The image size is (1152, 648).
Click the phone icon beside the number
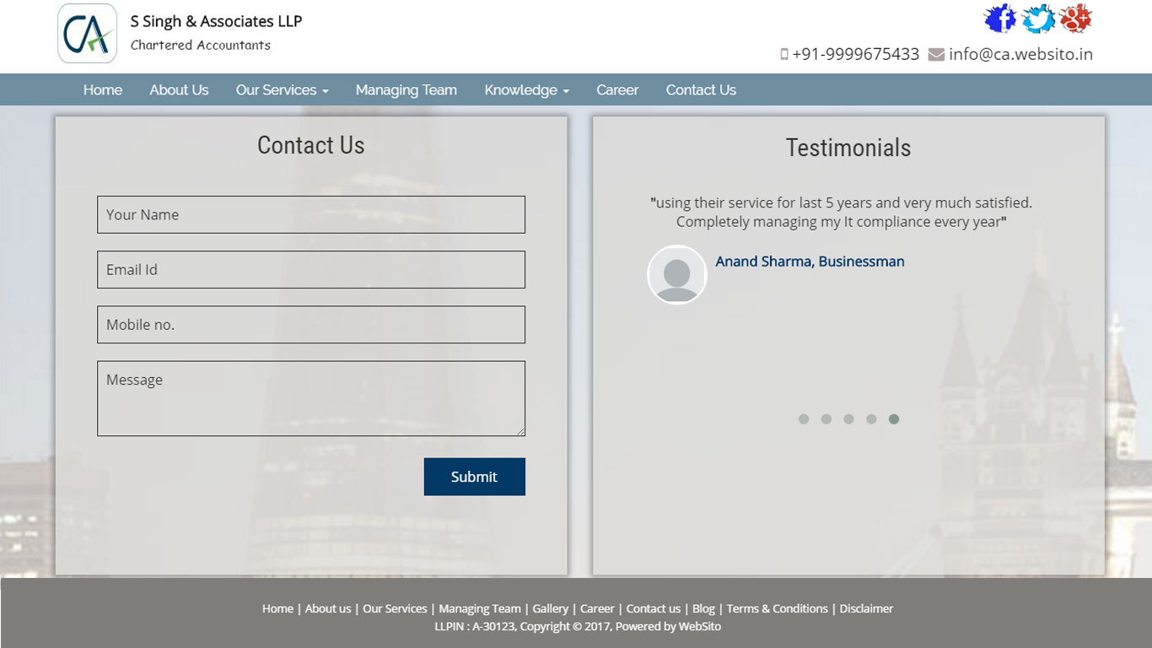[784, 54]
